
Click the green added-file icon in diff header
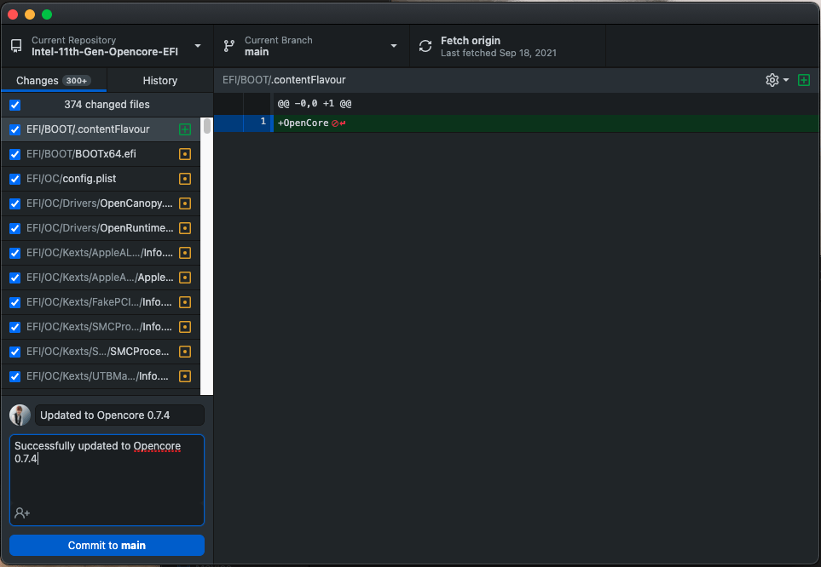click(804, 80)
